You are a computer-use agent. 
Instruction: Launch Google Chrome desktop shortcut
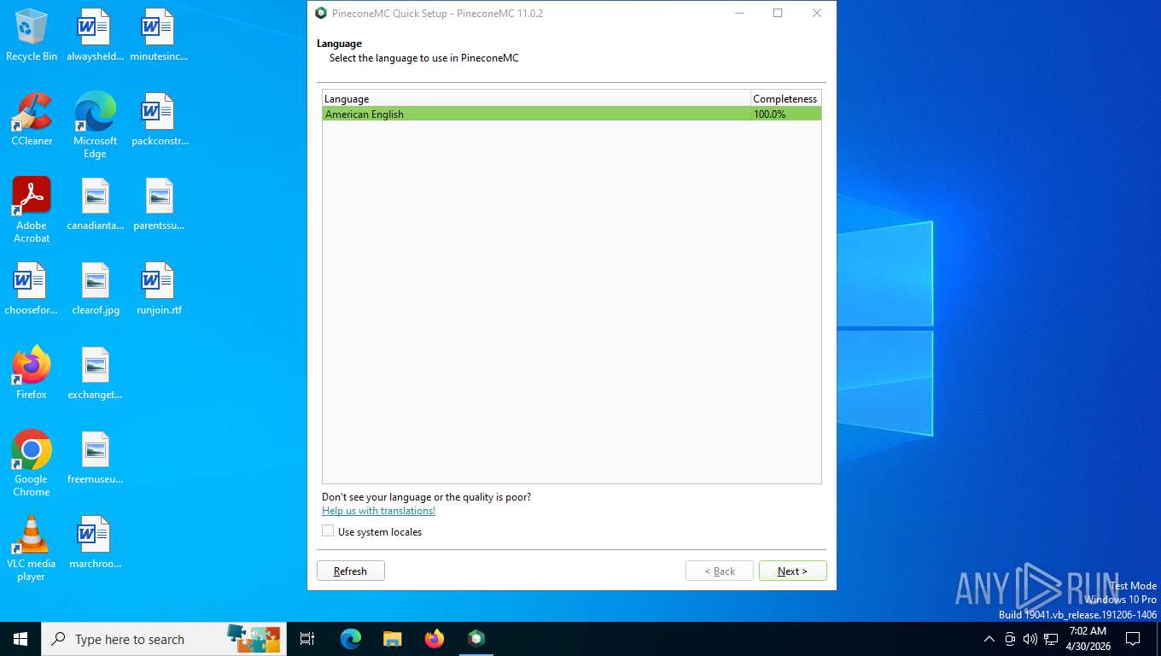[x=32, y=463]
